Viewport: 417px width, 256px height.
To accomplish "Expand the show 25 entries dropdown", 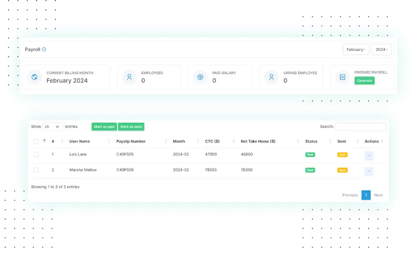I will 53,127.
